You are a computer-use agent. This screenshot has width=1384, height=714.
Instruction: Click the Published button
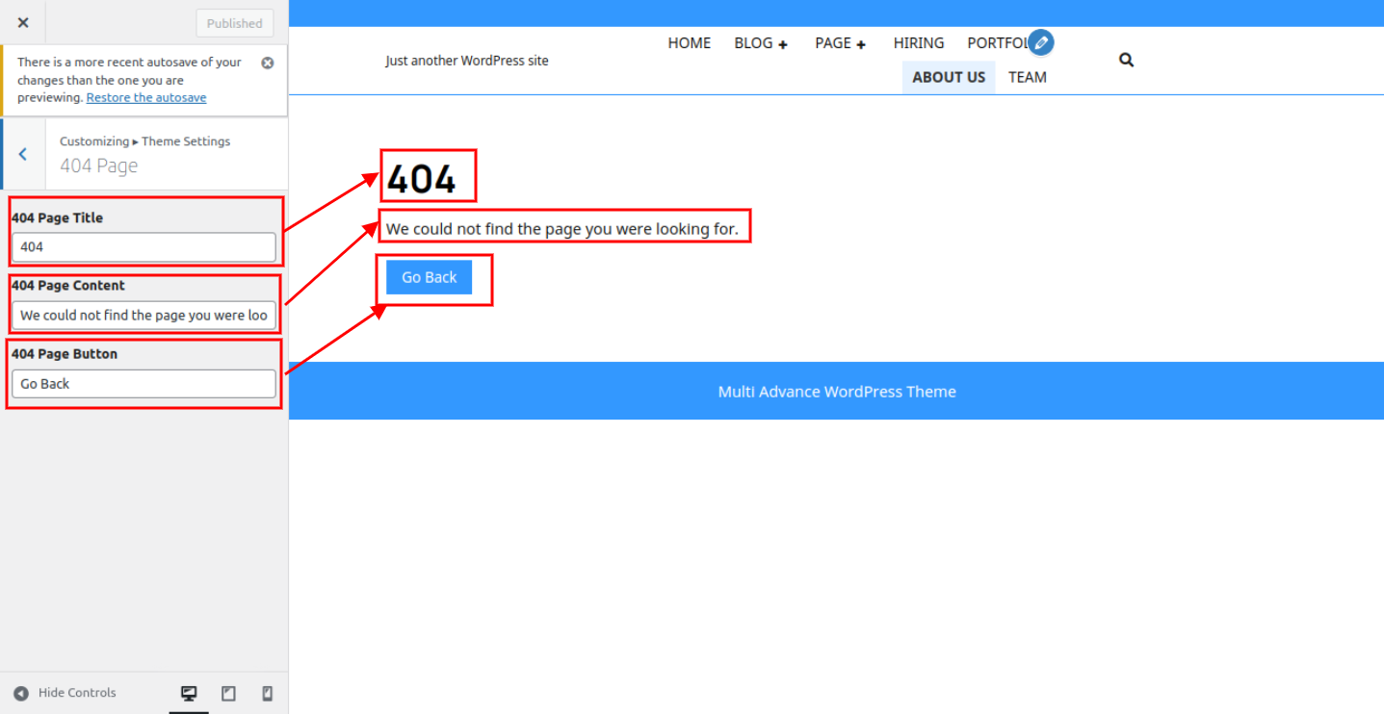pyautogui.click(x=234, y=23)
